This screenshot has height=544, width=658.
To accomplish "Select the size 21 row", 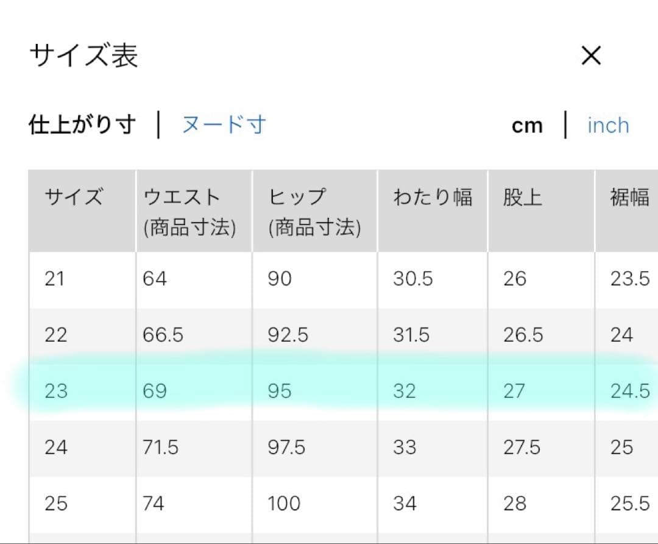I will [x=343, y=279].
